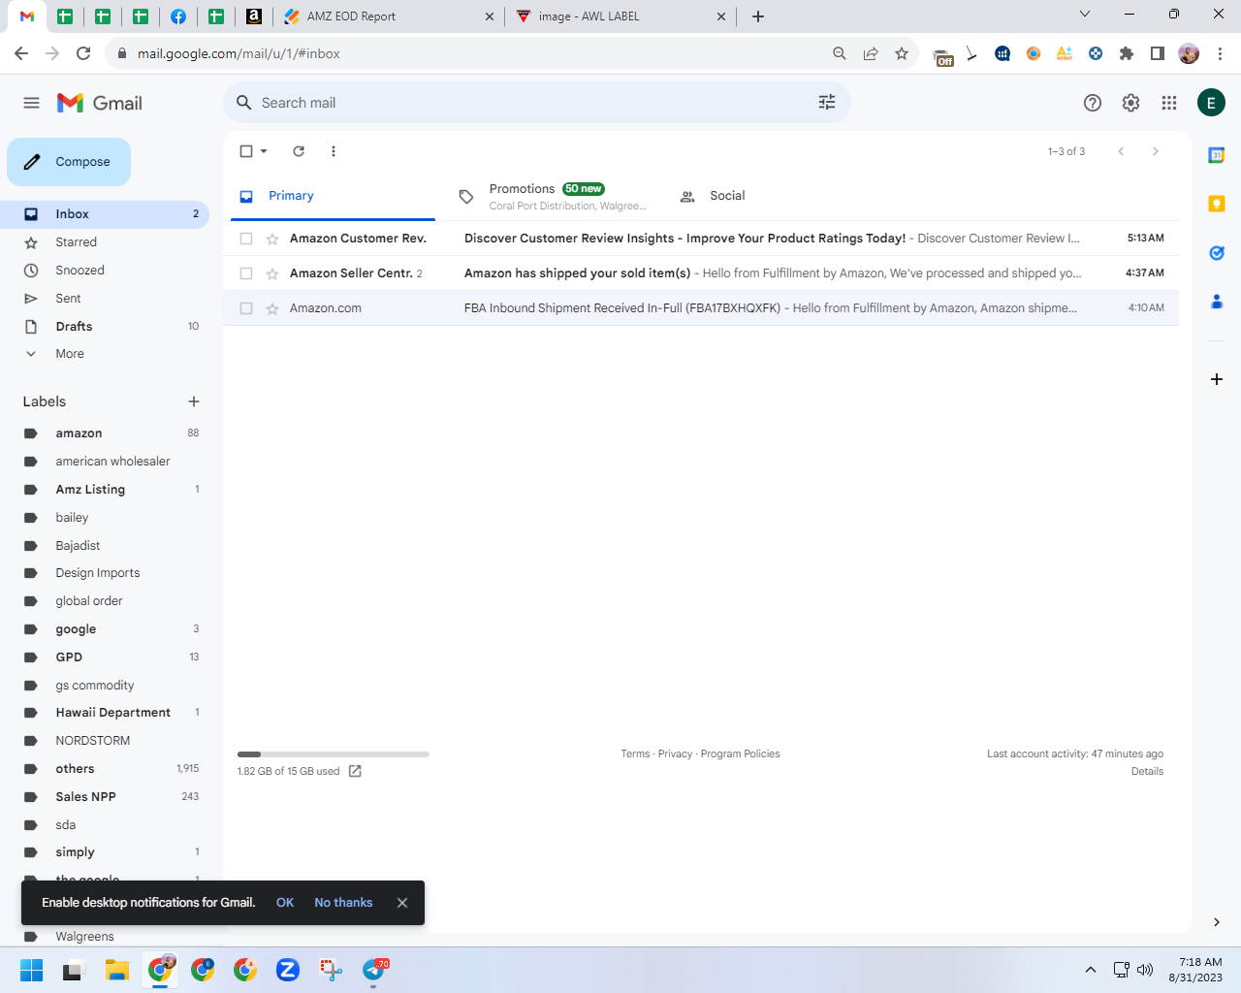Star the Amazon.com FBA Inbound Shipment email

pos(272,308)
